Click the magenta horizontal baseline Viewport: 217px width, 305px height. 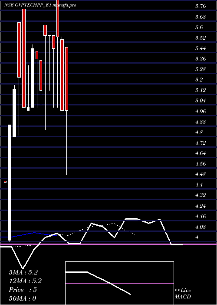point(108,244)
